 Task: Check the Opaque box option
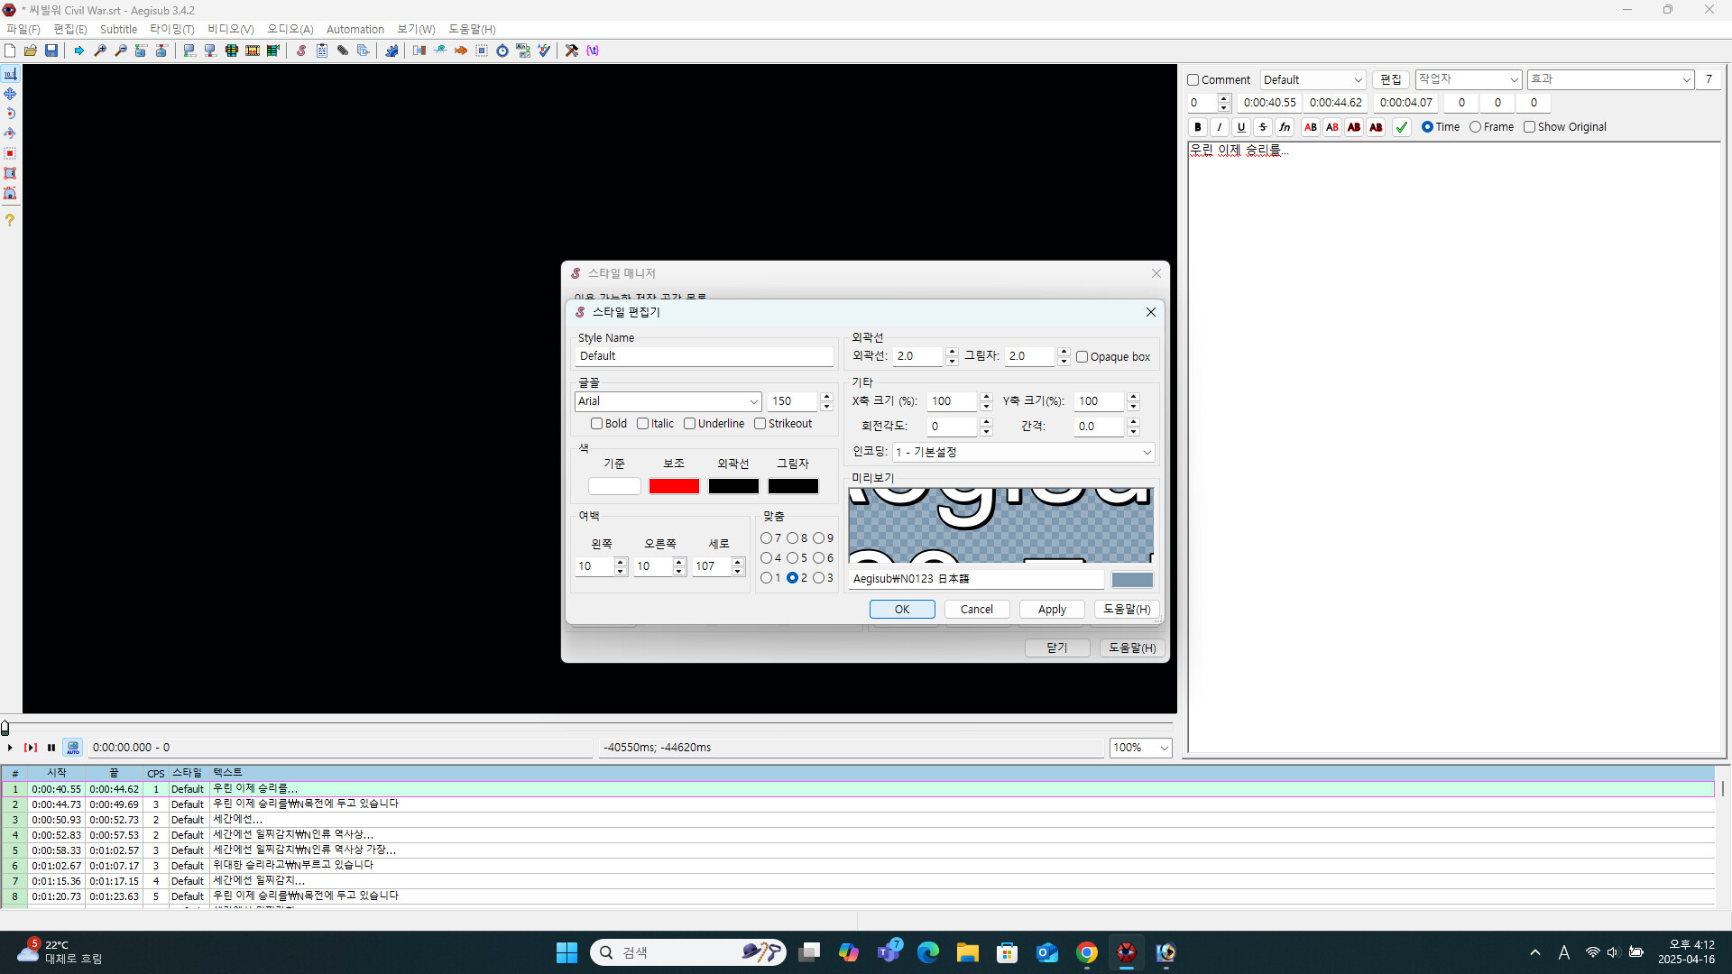pos(1082,357)
